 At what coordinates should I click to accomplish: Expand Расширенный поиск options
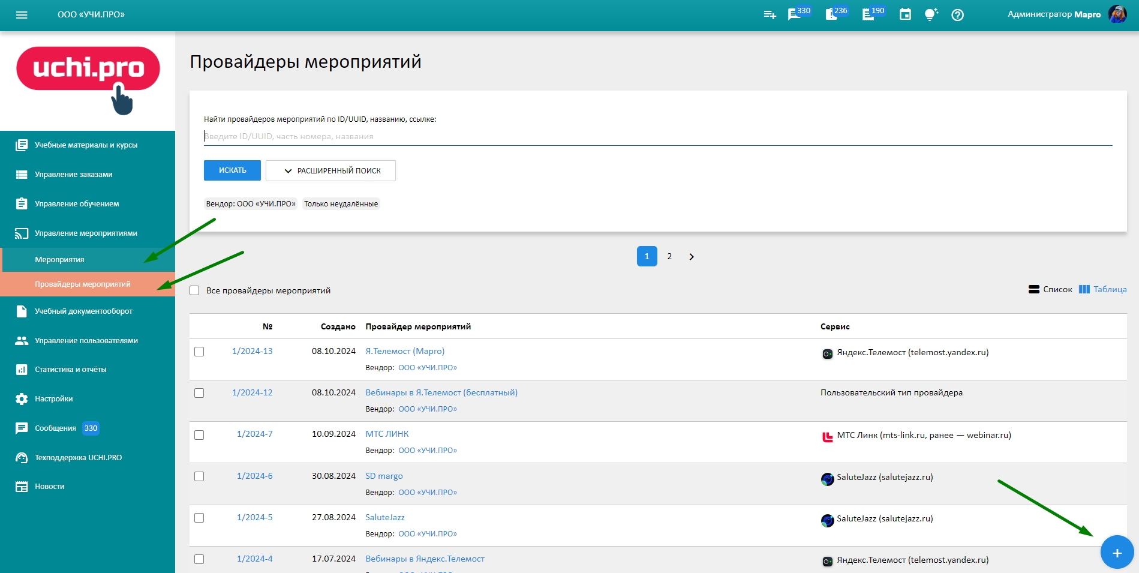click(x=330, y=170)
